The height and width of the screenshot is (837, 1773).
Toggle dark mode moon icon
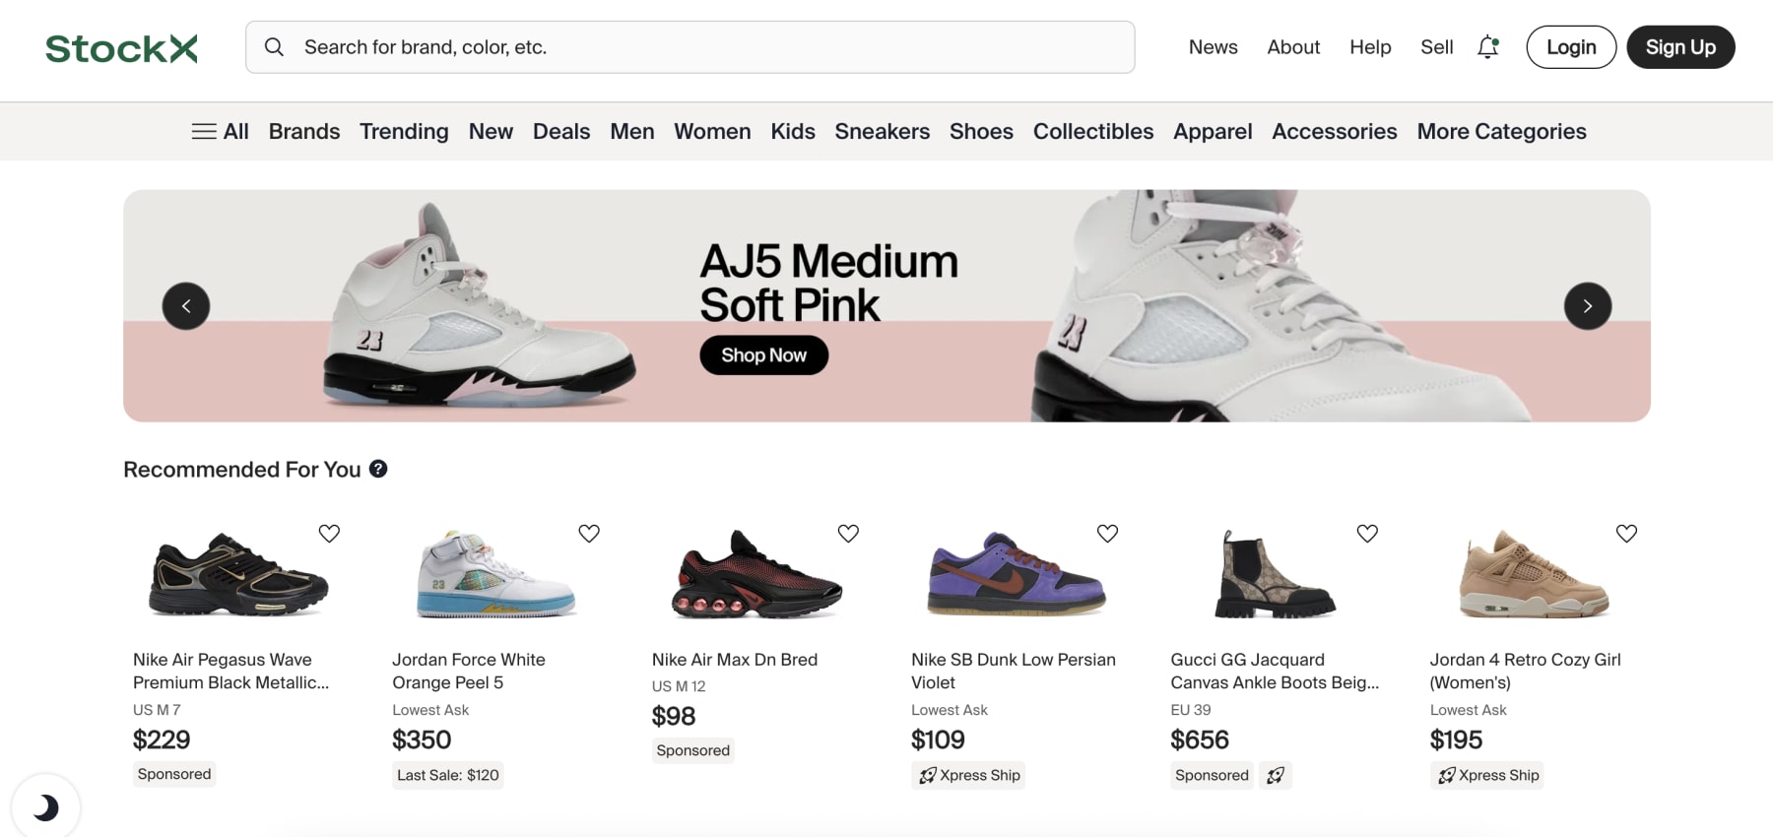[45, 807]
